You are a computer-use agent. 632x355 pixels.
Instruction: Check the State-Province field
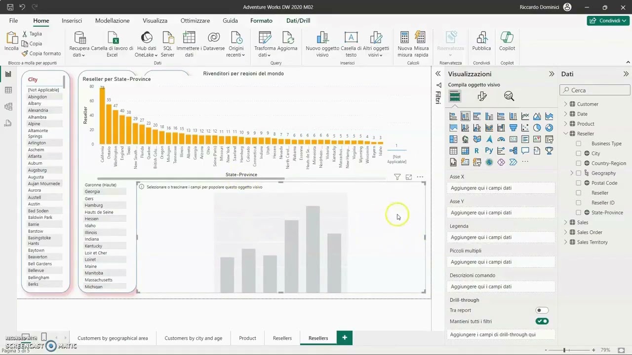pos(578,213)
